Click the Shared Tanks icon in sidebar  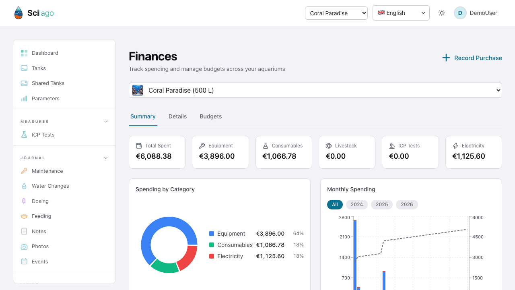(x=24, y=83)
